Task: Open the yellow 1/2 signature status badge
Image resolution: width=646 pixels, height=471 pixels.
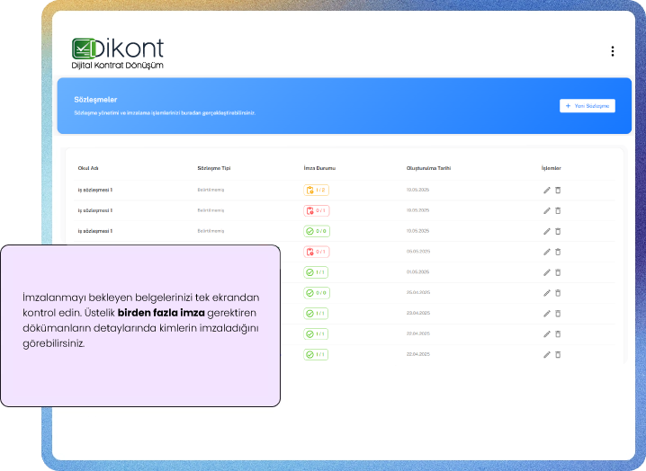Action: point(316,190)
